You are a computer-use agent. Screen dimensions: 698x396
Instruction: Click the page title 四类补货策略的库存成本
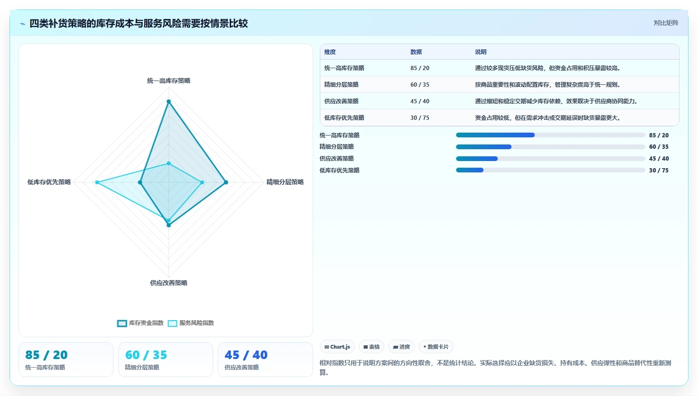[139, 24]
